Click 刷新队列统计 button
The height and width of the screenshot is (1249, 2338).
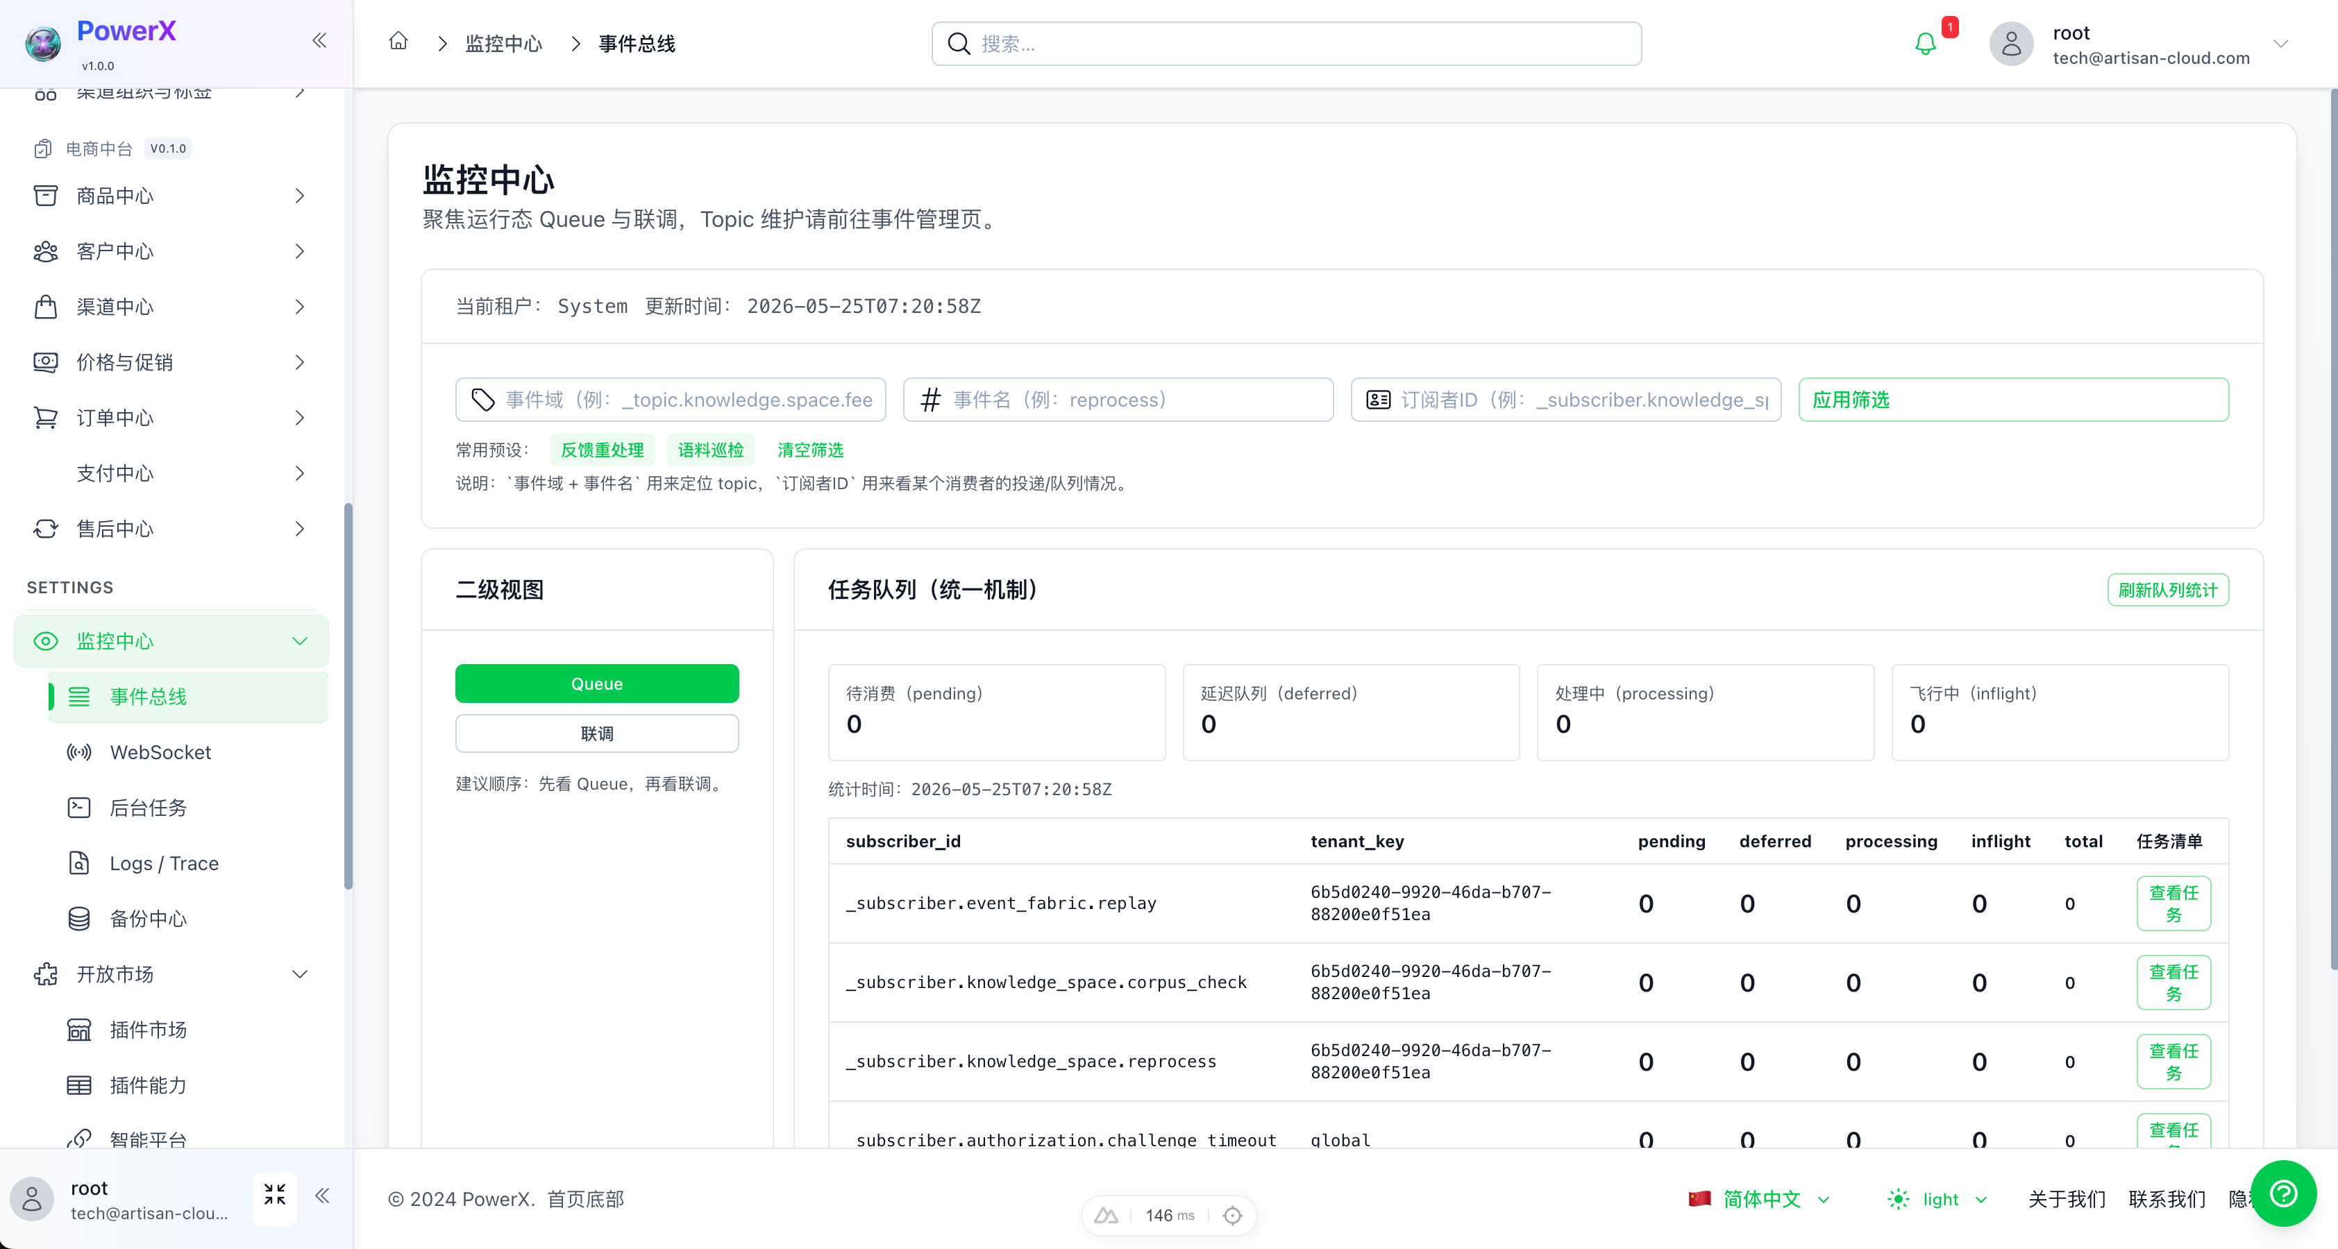coord(2167,590)
